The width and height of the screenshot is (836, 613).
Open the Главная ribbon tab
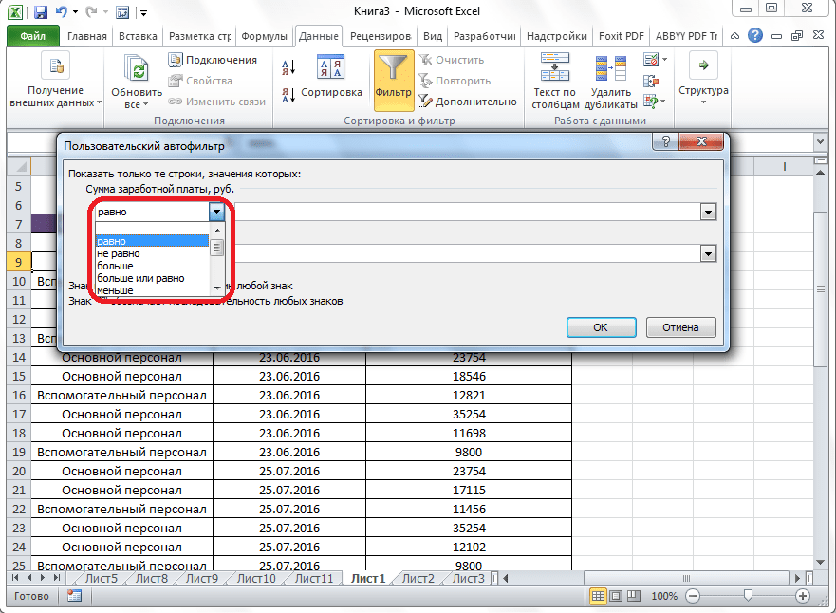pos(87,37)
